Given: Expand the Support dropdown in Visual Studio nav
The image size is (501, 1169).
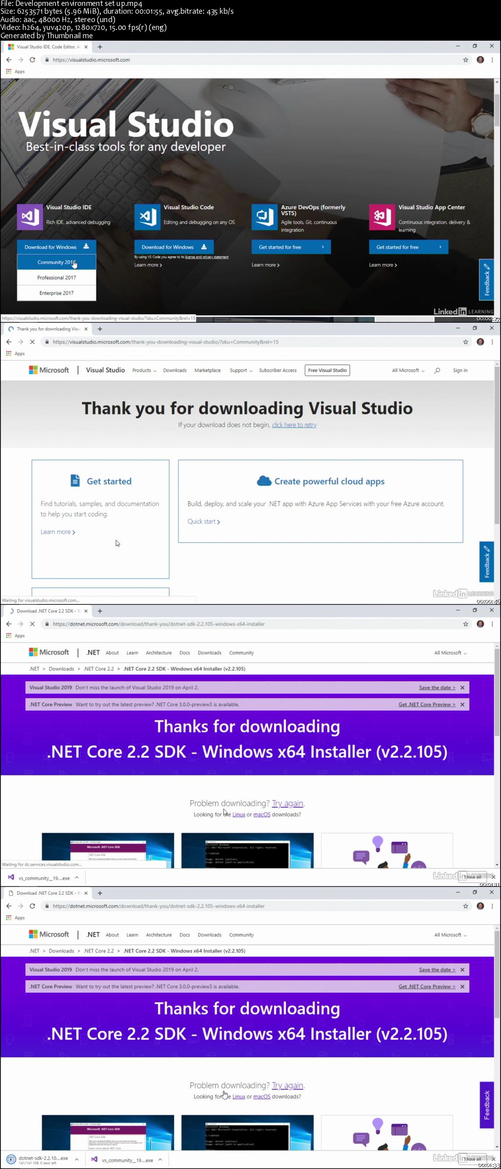Looking at the screenshot, I should pyautogui.click(x=241, y=370).
